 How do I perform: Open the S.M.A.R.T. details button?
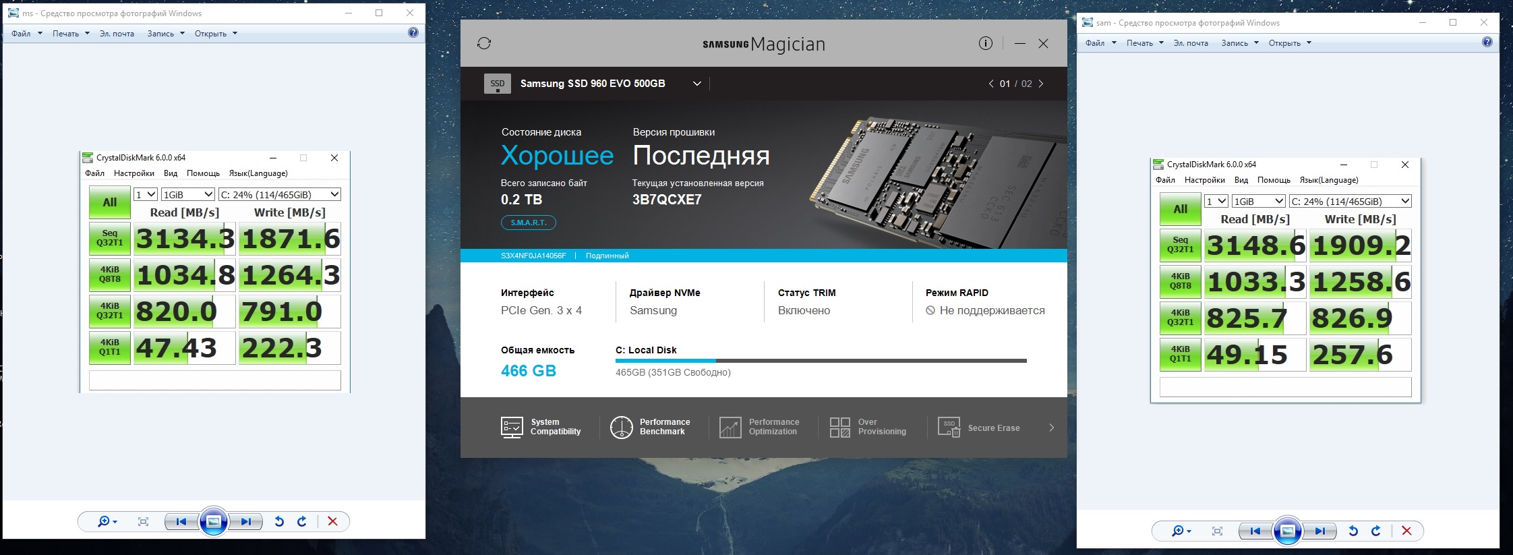click(529, 223)
